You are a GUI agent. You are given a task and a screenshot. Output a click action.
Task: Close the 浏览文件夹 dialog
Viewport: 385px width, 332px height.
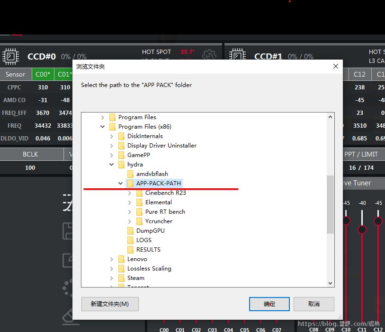[x=336, y=66]
